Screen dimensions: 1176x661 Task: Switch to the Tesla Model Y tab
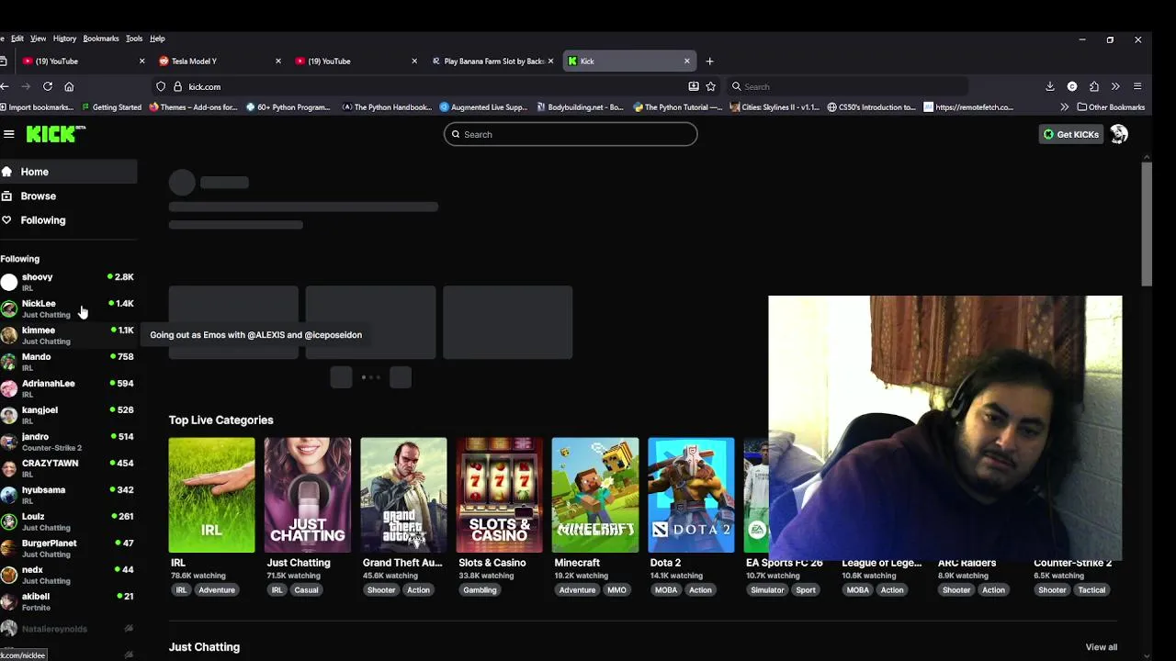219,61
